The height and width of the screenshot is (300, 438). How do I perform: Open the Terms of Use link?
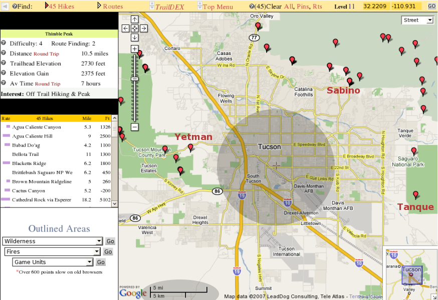coord(365,296)
